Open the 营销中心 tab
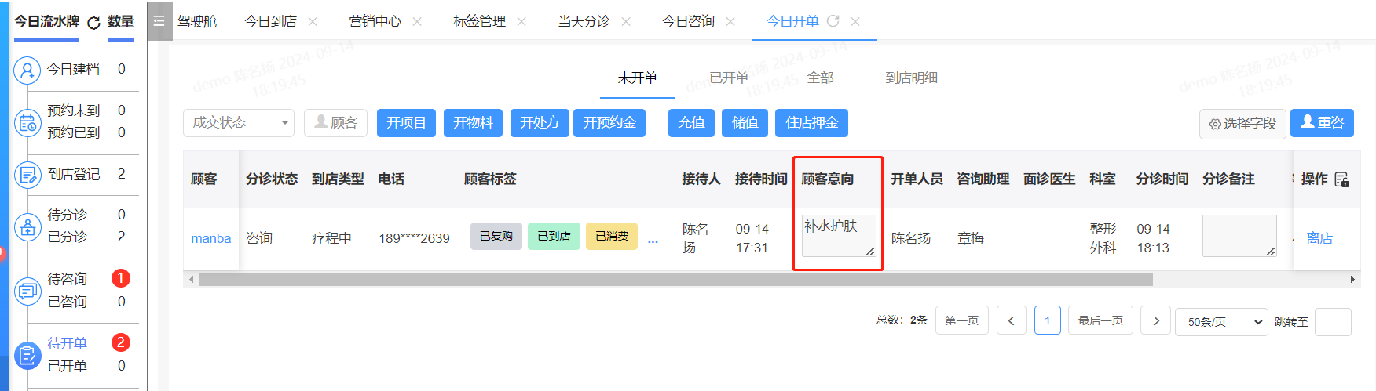The image size is (1376, 391). pos(375,21)
